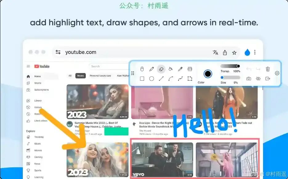Take a screenshot with camera icon
Image resolution: width=288 pixels, height=179 pixels.
point(249,79)
